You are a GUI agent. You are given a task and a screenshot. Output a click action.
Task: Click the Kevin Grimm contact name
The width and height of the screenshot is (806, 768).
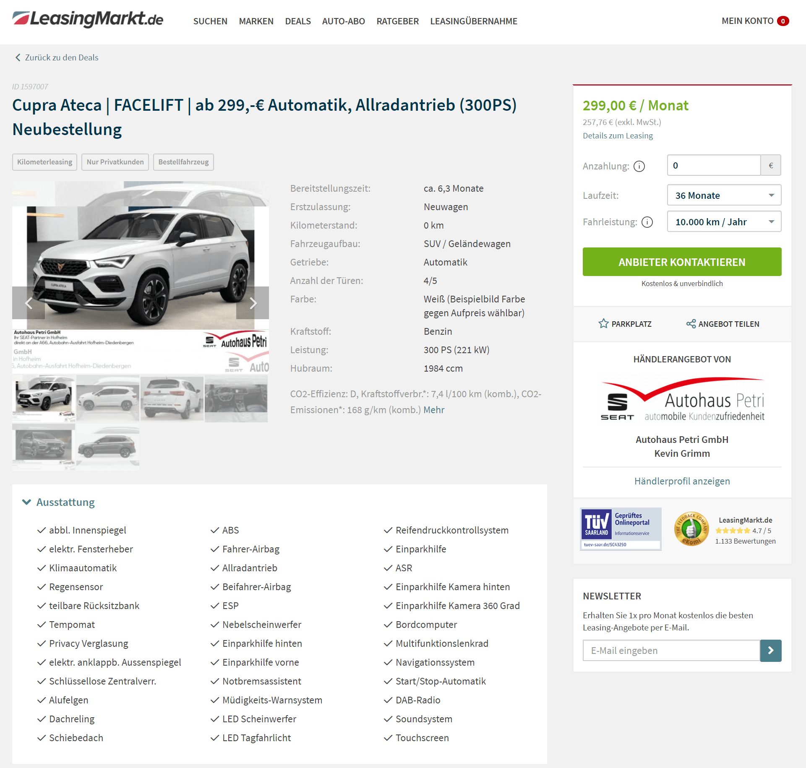point(682,453)
